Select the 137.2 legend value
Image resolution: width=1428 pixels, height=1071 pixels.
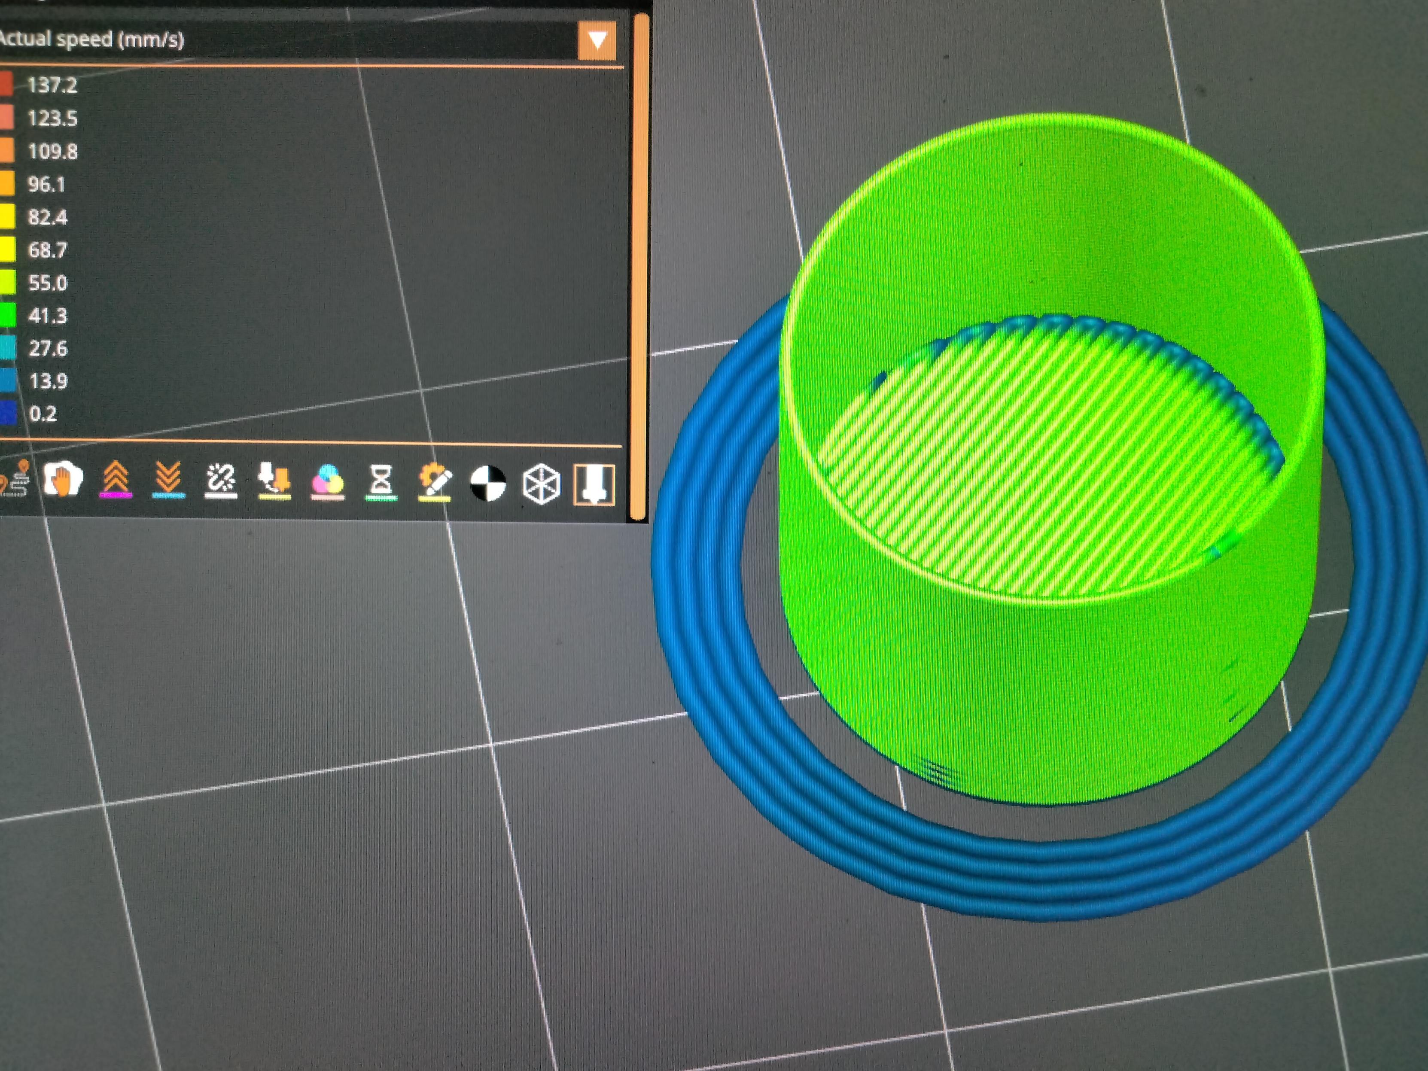click(x=52, y=85)
